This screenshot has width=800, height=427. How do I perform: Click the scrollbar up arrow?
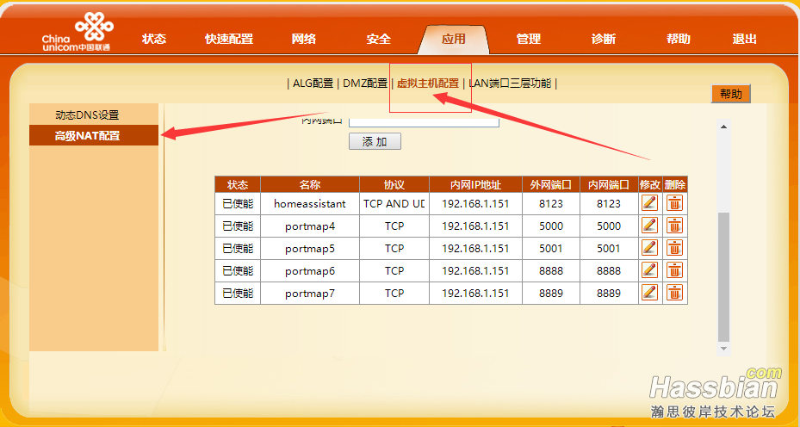pos(723,126)
